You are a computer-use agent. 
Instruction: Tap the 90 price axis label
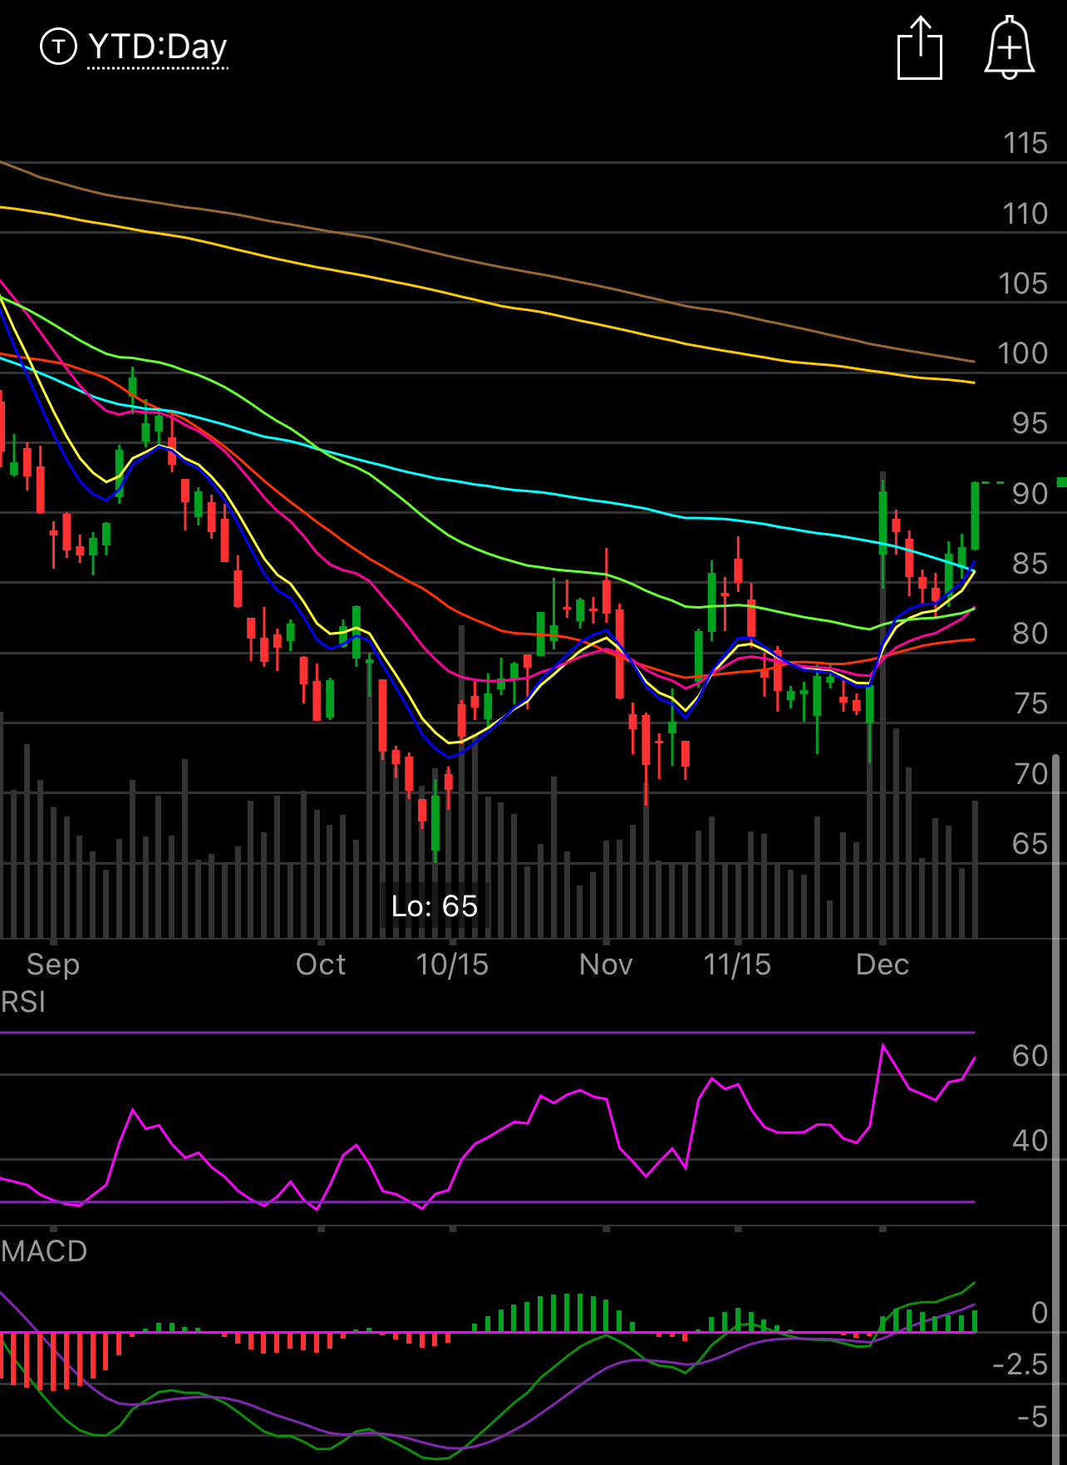1030,494
